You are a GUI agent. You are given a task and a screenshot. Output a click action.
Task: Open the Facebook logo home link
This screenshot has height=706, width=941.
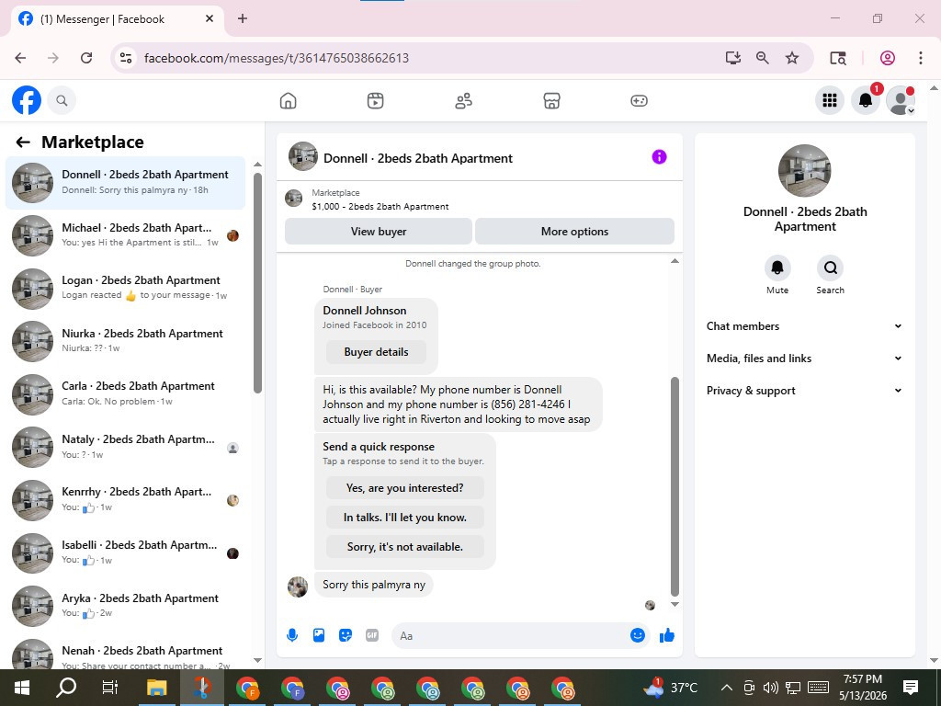[27, 100]
